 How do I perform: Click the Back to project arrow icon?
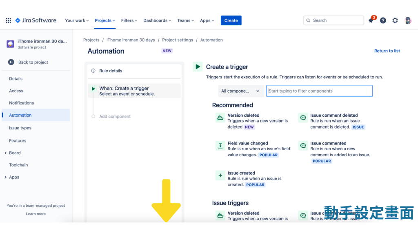[11, 62]
